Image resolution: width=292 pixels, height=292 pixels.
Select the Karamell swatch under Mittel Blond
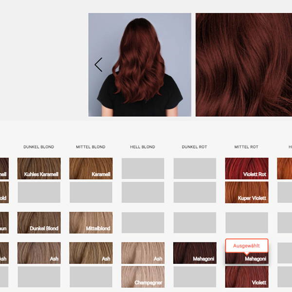[91, 168]
